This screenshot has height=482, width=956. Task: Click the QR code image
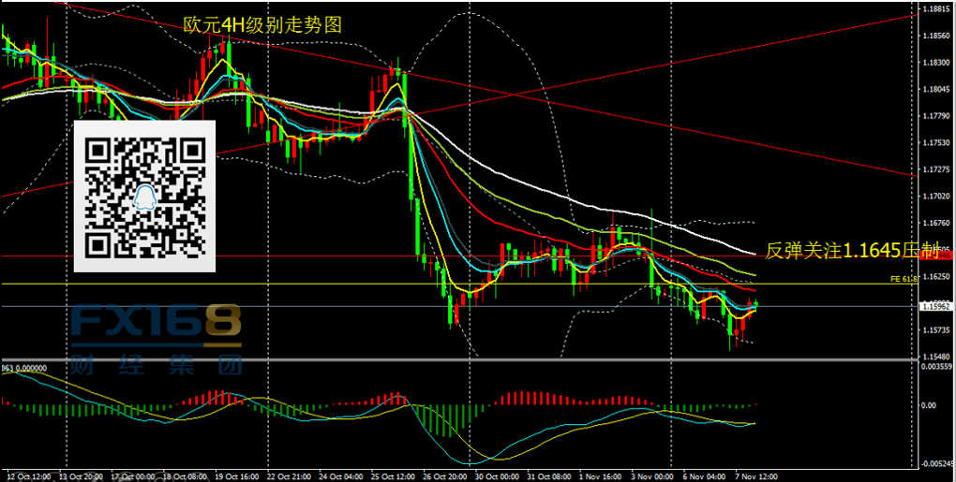145,197
